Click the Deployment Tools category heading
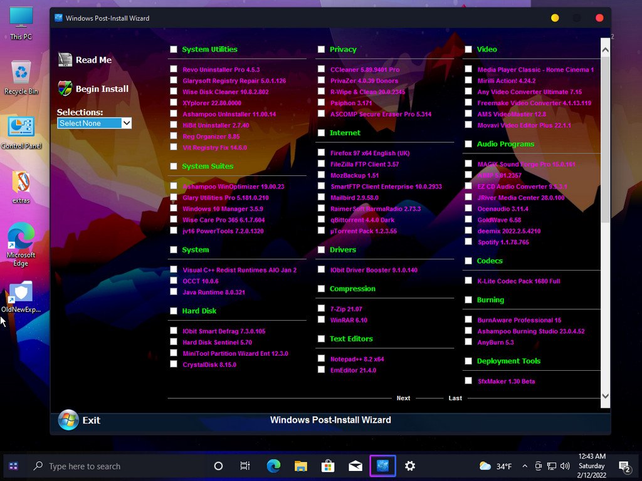The width and height of the screenshot is (642, 481). pos(508,361)
